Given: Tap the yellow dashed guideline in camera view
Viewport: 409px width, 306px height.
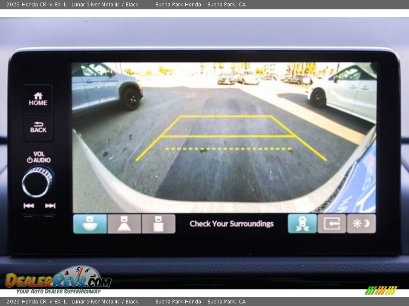Looking at the screenshot, I should click(228, 149).
